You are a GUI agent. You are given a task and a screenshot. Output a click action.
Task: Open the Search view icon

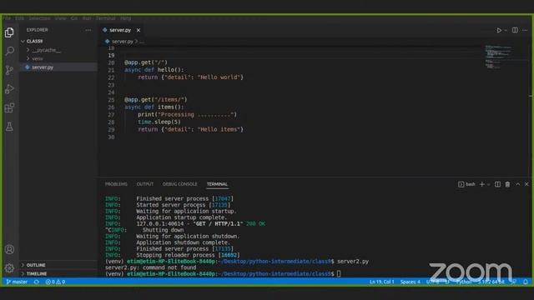point(9,52)
